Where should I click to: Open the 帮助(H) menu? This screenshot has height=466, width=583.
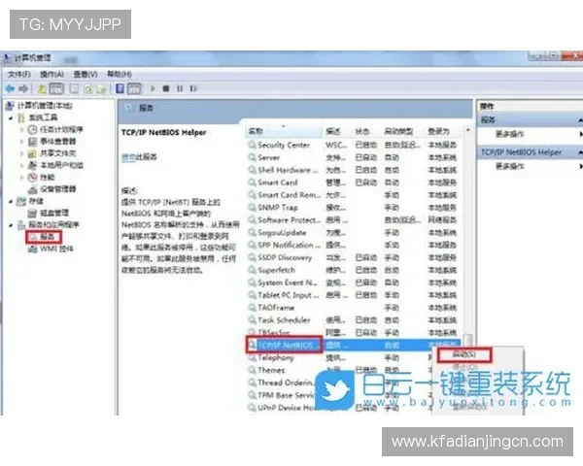(x=119, y=75)
